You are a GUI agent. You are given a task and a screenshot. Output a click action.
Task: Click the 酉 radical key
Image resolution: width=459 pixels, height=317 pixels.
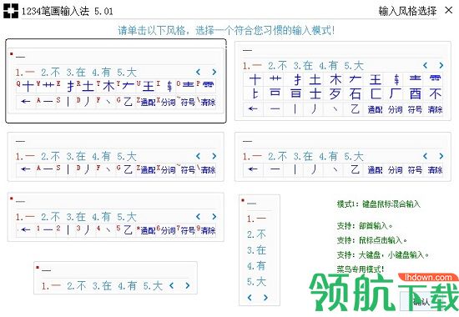[x=415, y=94]
